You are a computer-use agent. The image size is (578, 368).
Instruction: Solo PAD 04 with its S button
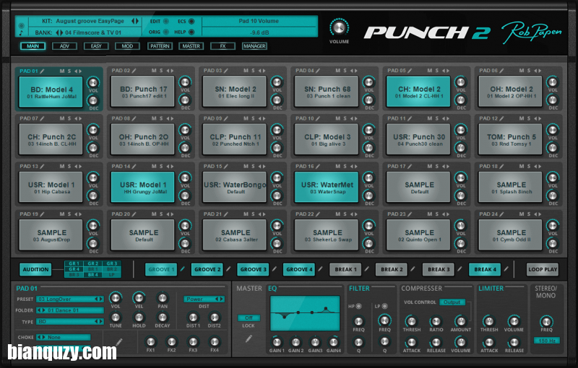[x=345, y=70]
